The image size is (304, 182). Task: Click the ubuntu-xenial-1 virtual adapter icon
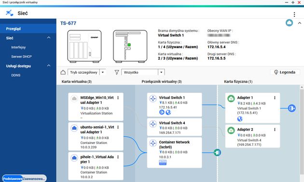(74, 128)
